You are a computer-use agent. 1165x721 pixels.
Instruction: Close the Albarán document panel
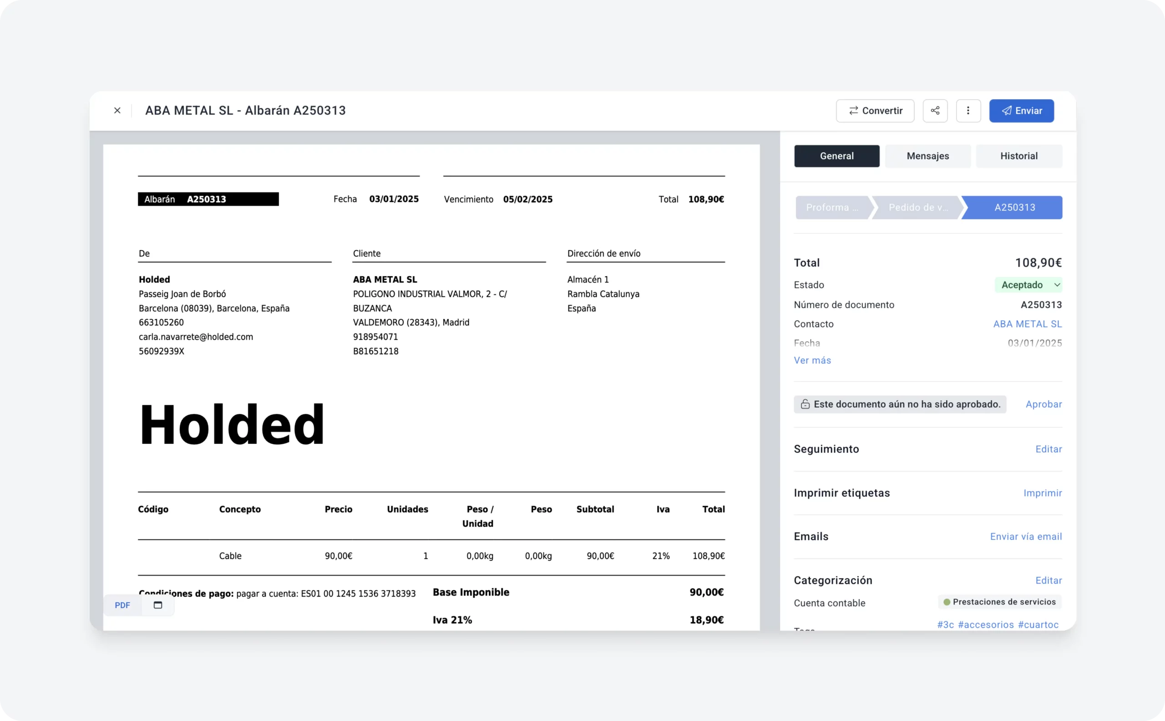(117, 111)
